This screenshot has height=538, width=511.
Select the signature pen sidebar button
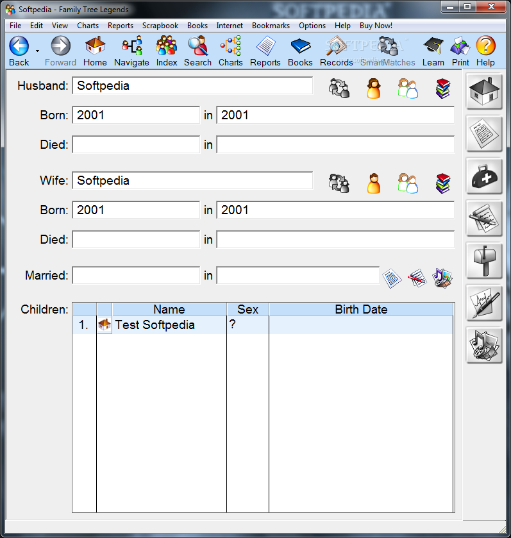pyautogui.click(x=484, y=303)
